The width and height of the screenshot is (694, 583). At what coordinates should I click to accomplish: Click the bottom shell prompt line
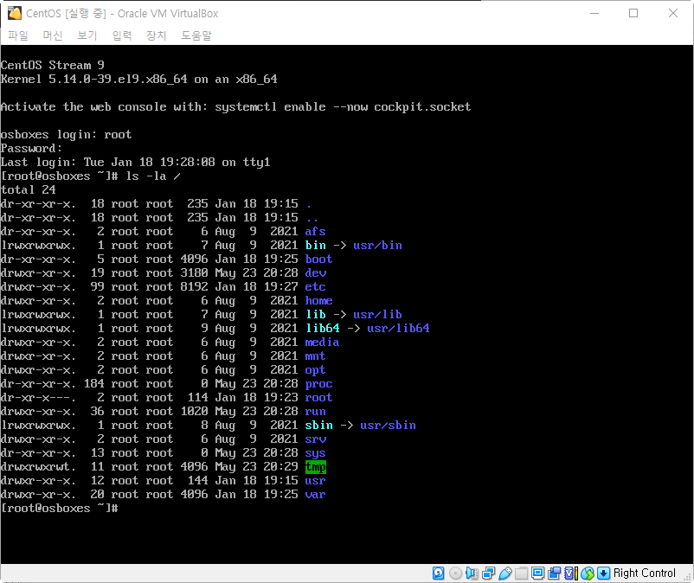pyautogui.click(x=60, y=509)
